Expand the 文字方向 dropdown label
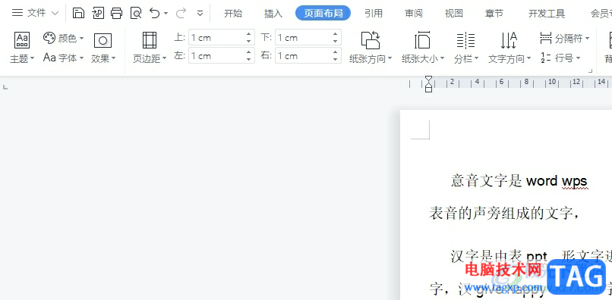 point(509,59)
